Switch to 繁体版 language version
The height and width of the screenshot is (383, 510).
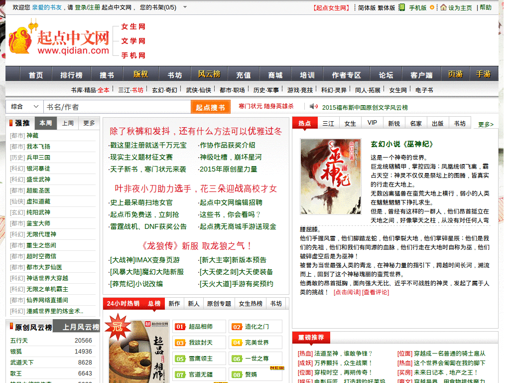pyautogui.click(x=386, y=7)
